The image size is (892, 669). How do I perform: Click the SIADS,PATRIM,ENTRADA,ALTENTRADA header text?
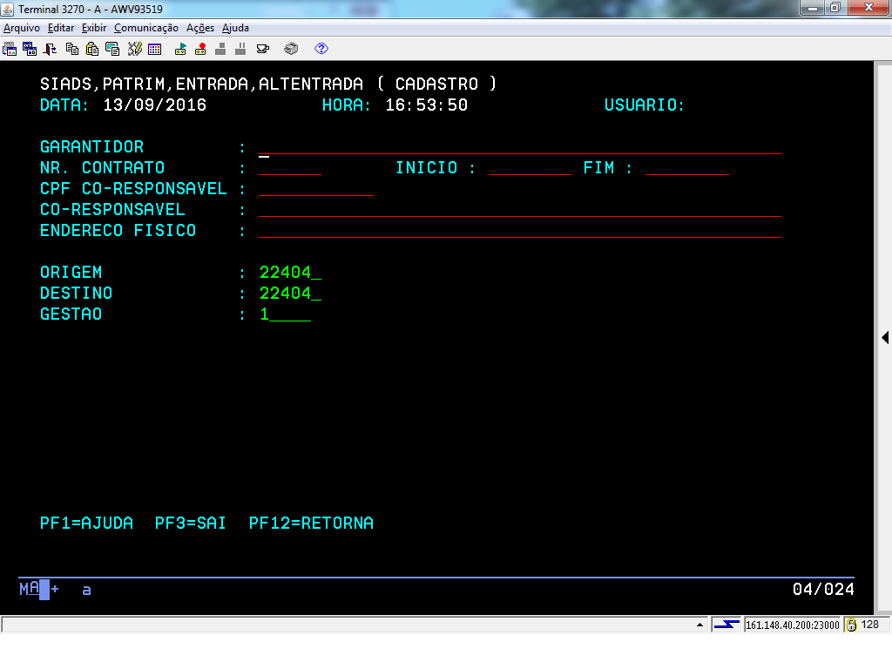[201, 84]
